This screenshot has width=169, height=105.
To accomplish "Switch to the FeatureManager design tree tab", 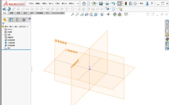I will tap(5, 20).
